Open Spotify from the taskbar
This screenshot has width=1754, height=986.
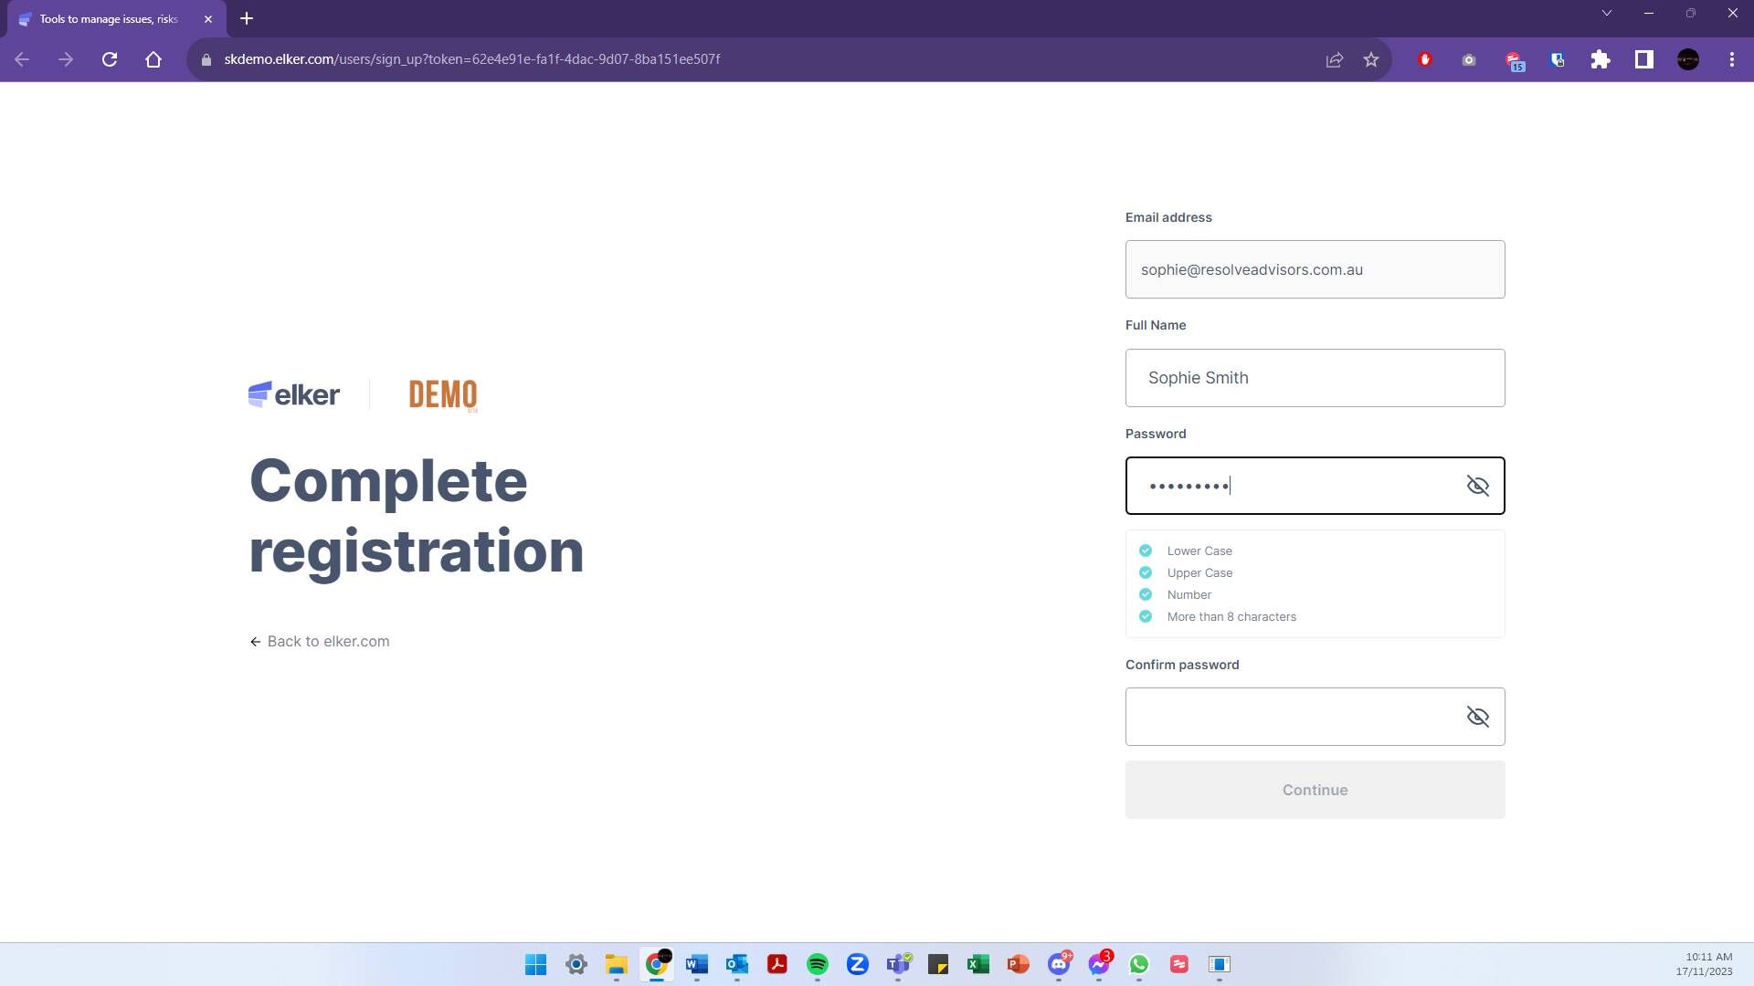[817, 964]
